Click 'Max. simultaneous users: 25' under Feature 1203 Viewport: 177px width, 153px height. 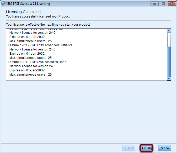click(30, 58)
